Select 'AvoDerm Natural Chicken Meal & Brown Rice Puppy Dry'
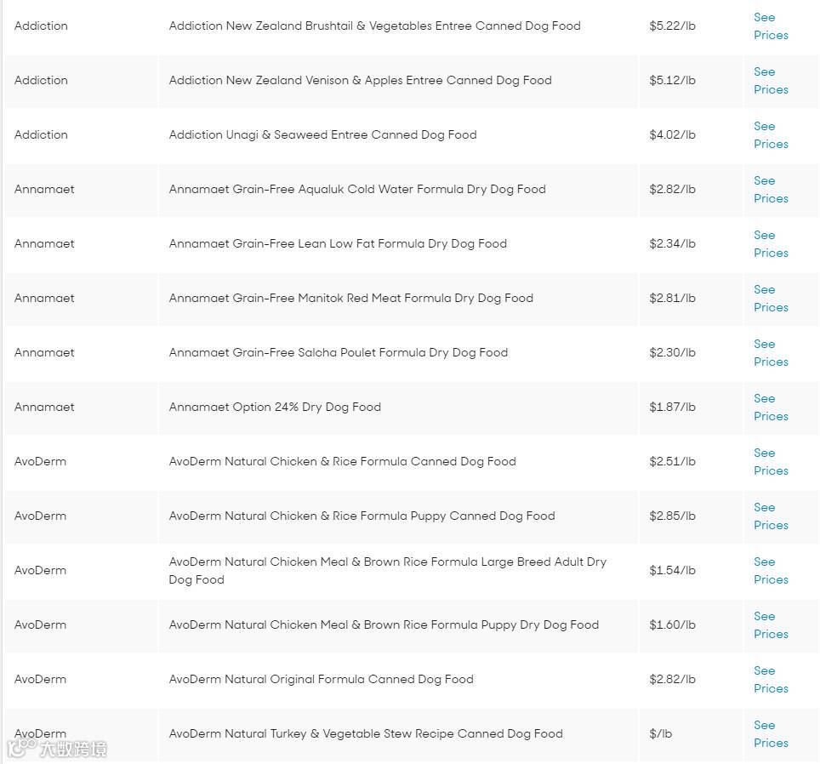820x764 pixels. [384, 624]
